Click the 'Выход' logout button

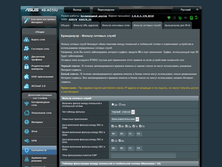tap(77, 10)
